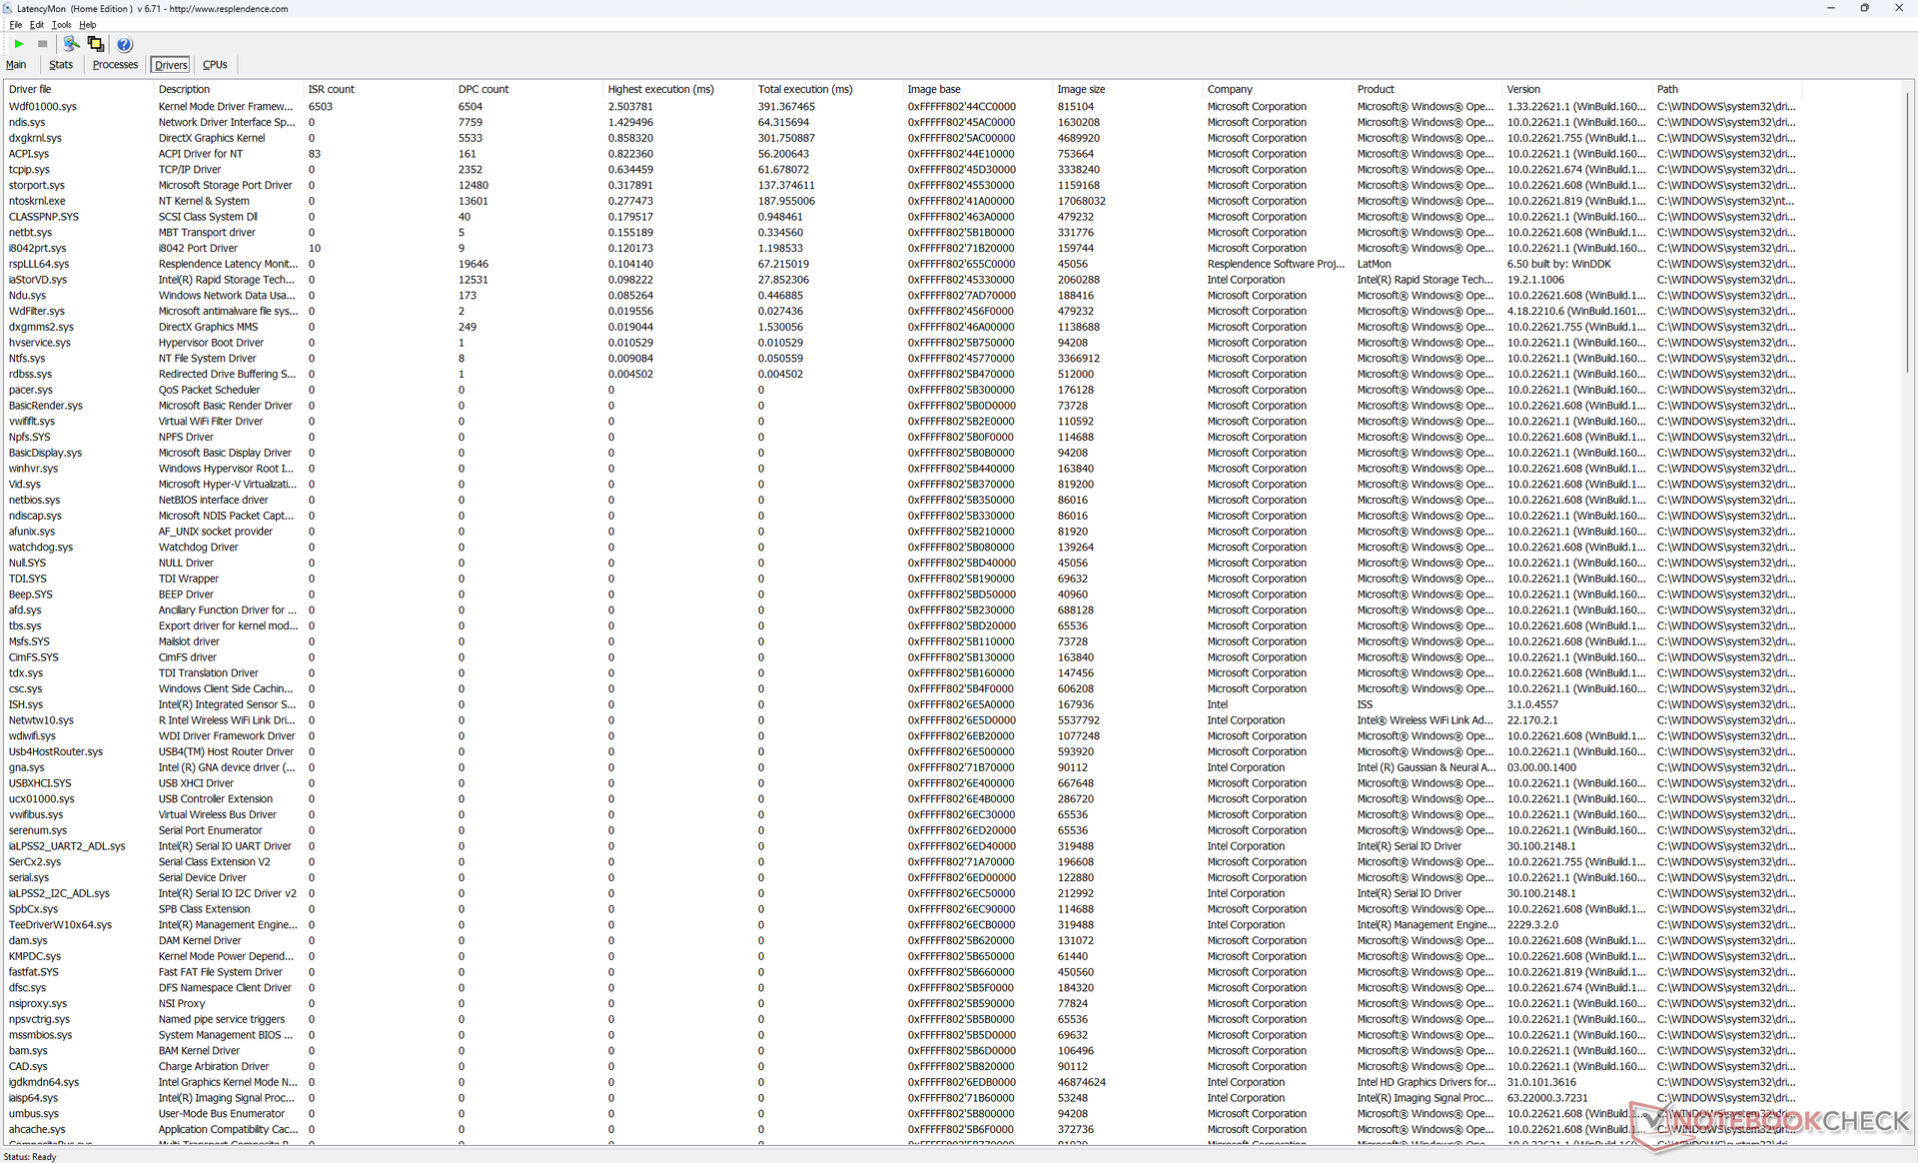Open the Edit menu
Screen dimensions: 1918x1163
pyautogui.click(x=37, y=25)
